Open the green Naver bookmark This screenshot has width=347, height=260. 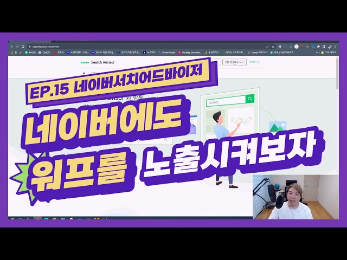(30, 53)
